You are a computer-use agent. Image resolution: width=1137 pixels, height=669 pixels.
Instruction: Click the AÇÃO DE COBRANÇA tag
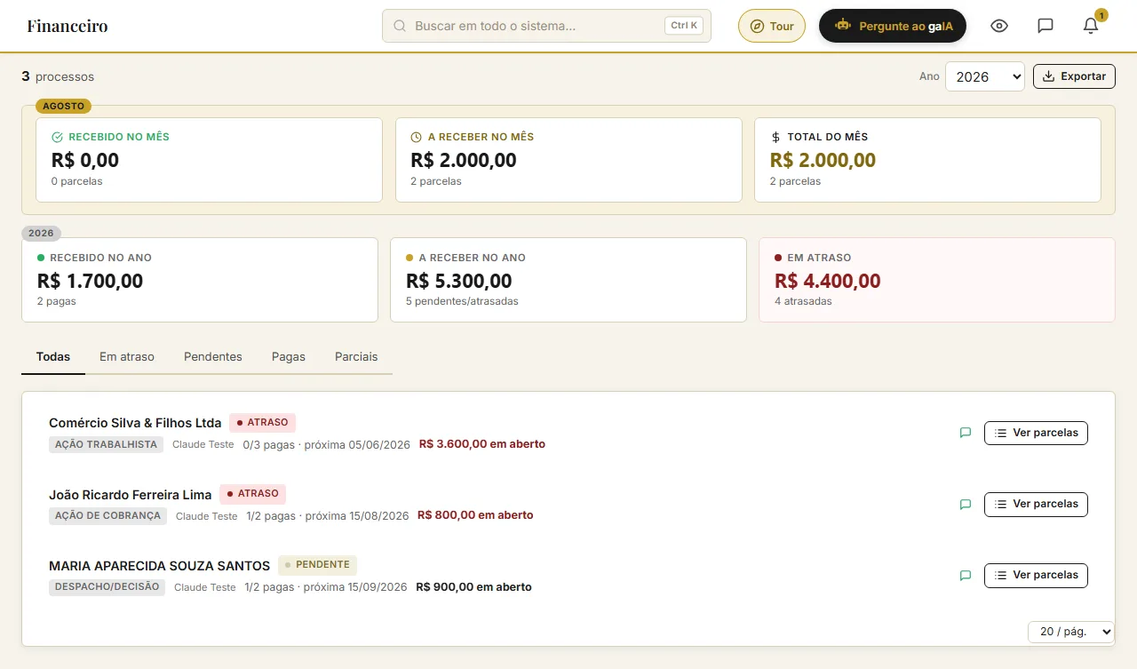pyautogui.click(x=107, y=515)
